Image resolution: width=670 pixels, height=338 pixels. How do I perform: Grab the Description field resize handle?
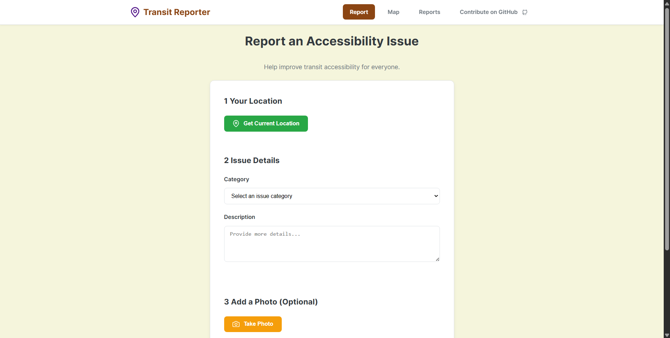[x=437, y=259]
